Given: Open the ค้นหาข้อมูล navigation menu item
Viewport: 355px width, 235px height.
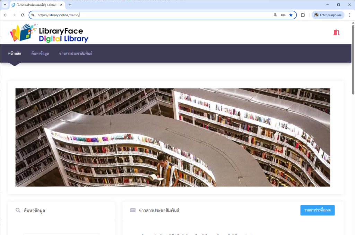Looking at the screenshot, I should [x=40, y=53].
